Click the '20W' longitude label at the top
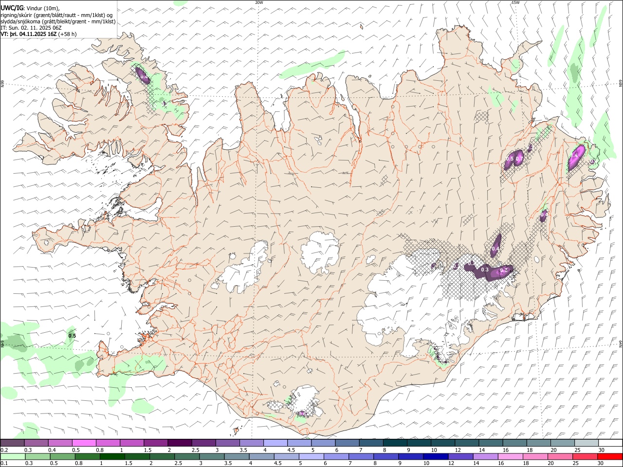623x467 pixels. point(259,2)
